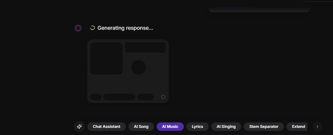Image resolution: width=333 pixels, height=135 pixels.
Task: Open the Lyrics tab
Action: coord(197,127)
